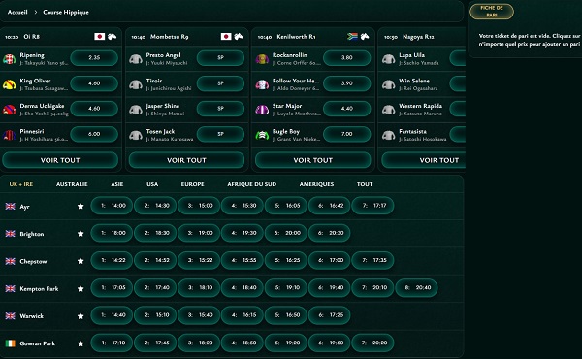Select Ripening odds 2.35
The image size is (582, 359).
(94, 58)
